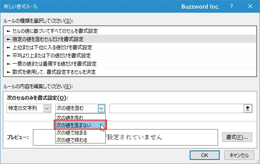
Task: Click the value text input field
Action: point(176,109)
